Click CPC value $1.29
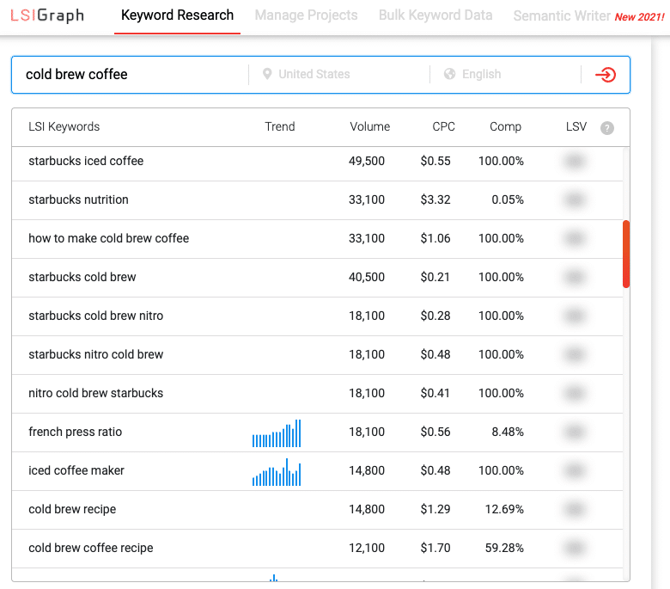The height and width of the screenshot is (589, 670). pos(435,509)
